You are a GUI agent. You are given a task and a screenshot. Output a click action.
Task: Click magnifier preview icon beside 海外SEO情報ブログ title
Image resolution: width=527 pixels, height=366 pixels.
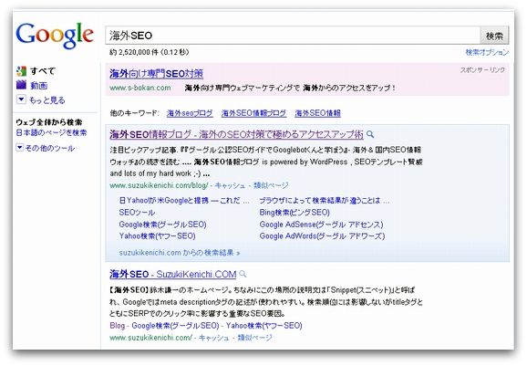point(370,134)
